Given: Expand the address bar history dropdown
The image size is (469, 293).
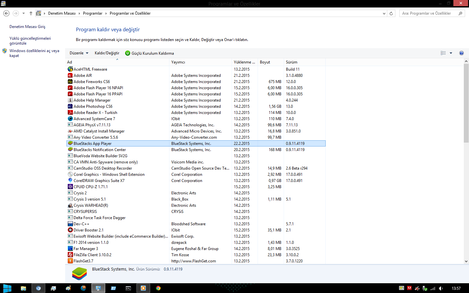Looking at the screenshot, I should point(384,13).
